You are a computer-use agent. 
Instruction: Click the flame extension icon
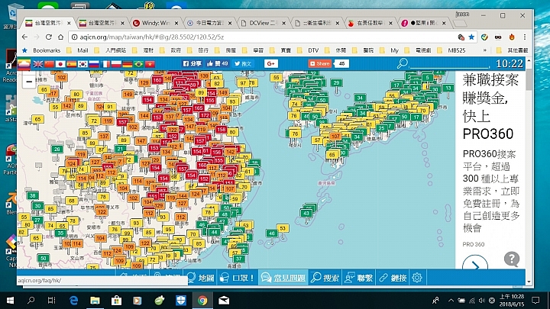point(512,37)
